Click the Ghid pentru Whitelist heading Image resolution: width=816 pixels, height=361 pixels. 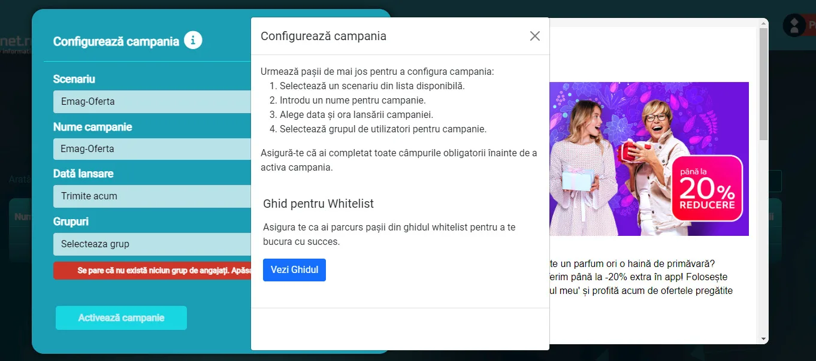click(x=318, y=204)
